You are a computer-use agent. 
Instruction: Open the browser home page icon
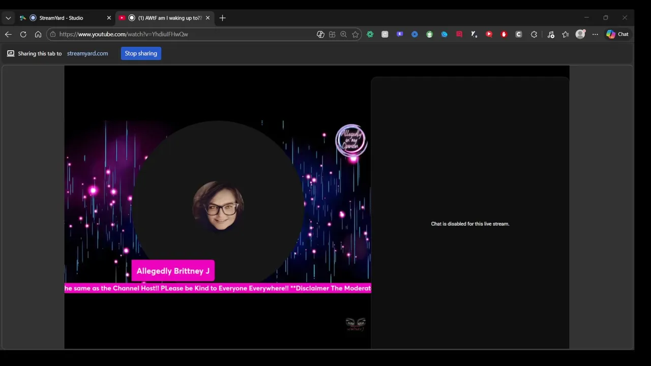(38, 34)
